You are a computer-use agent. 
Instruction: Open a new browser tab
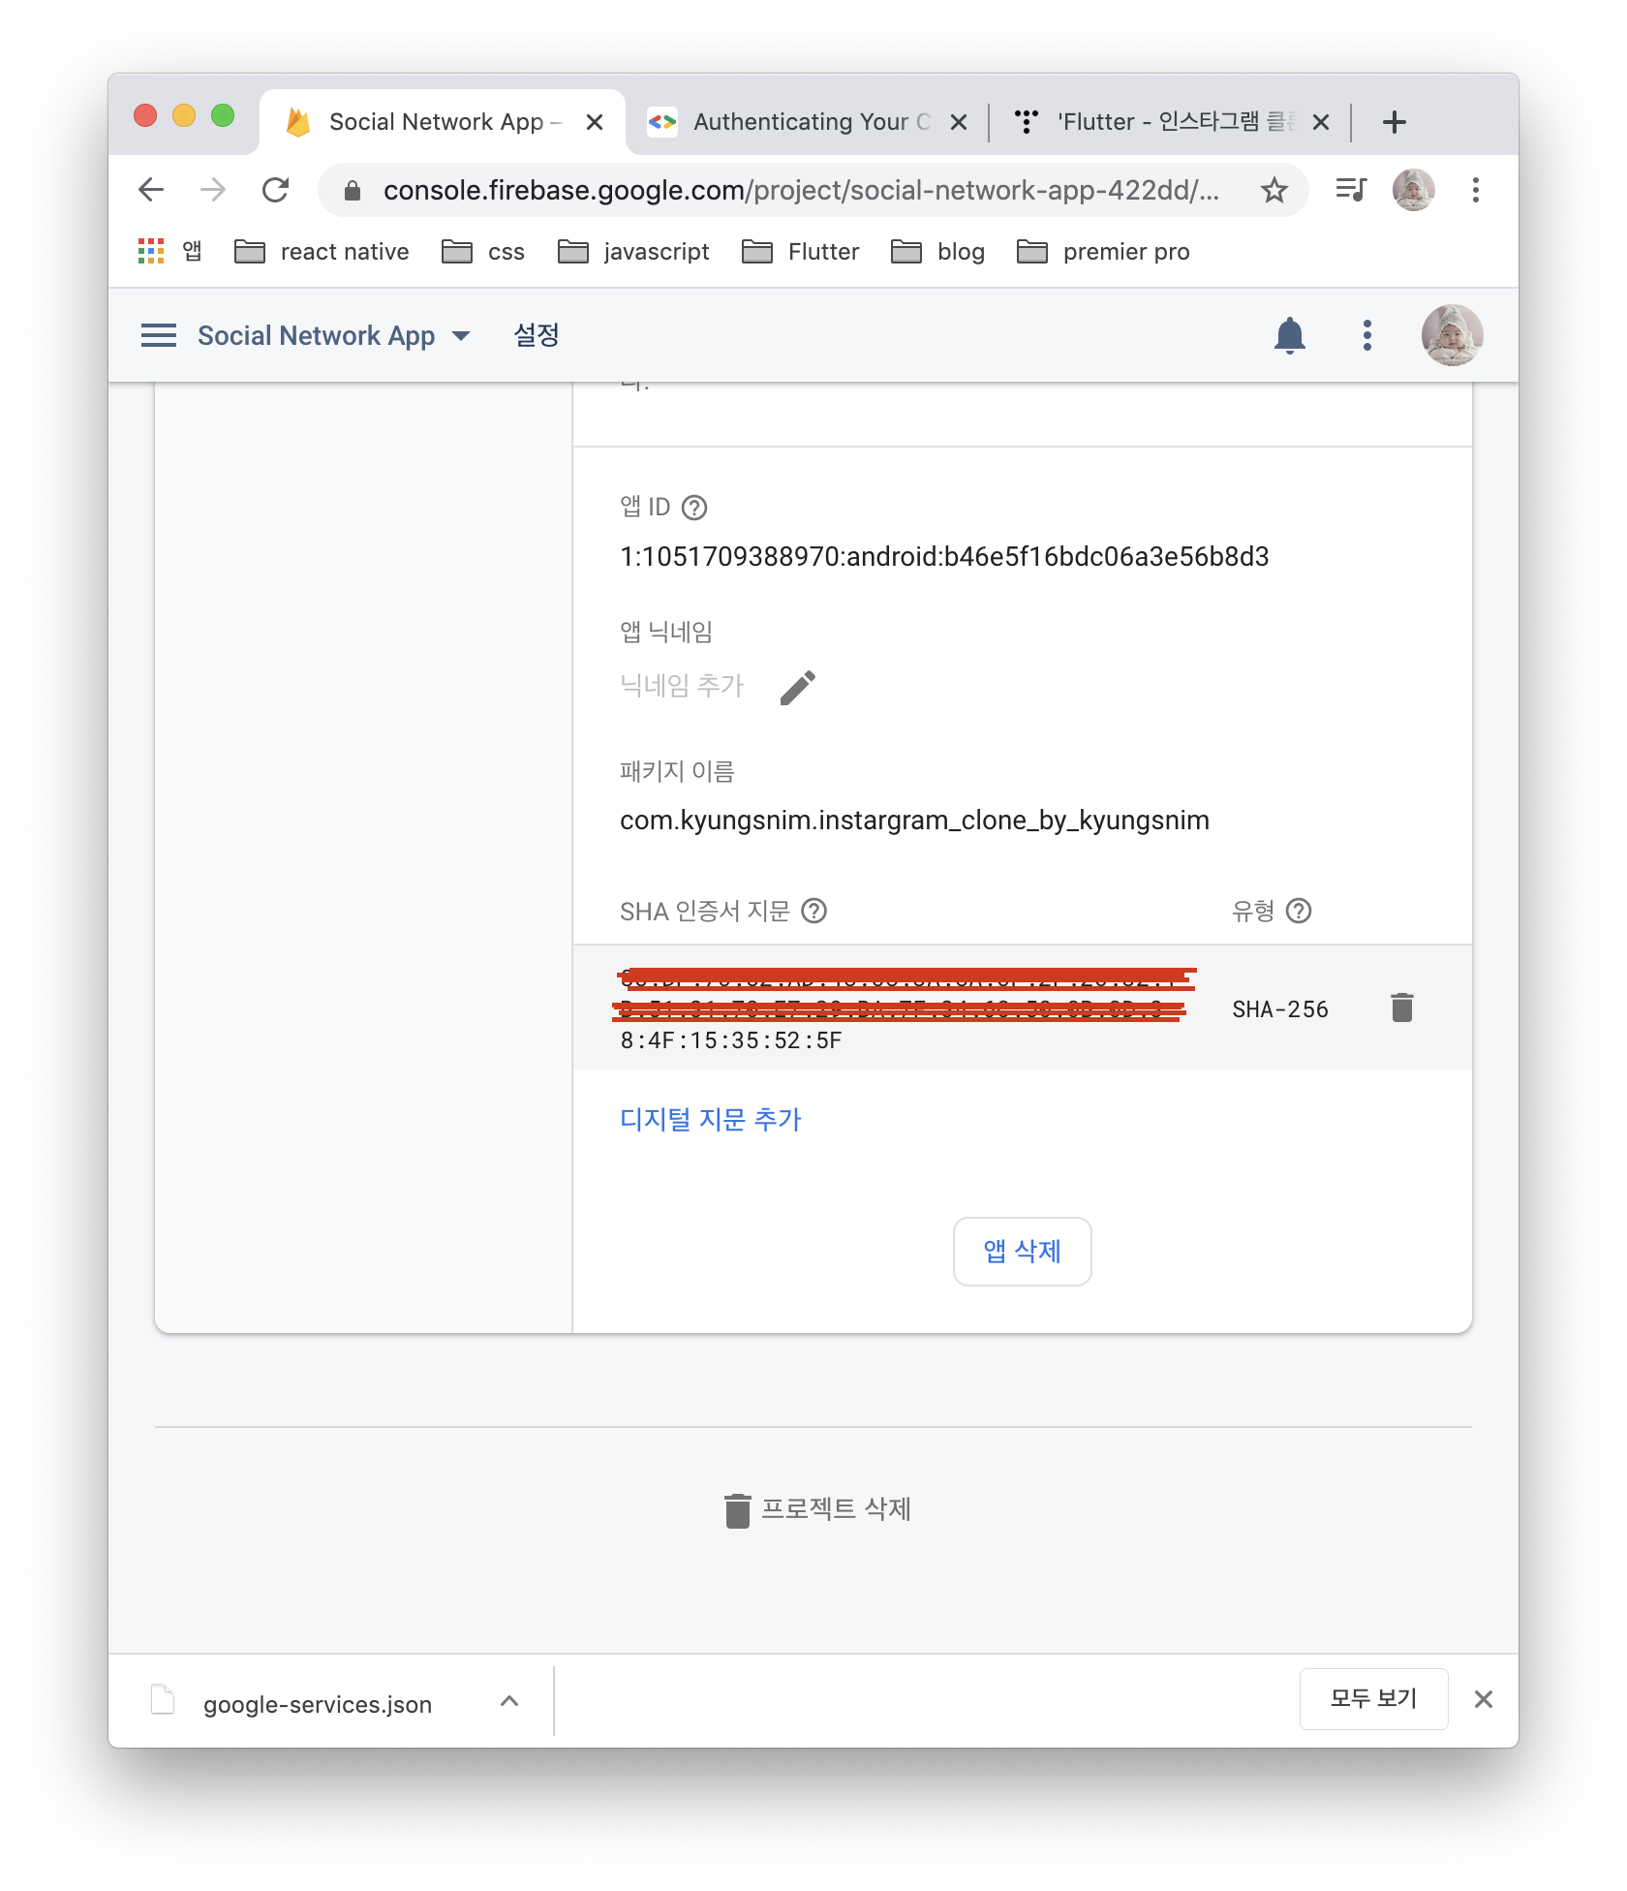[1394, 122]
